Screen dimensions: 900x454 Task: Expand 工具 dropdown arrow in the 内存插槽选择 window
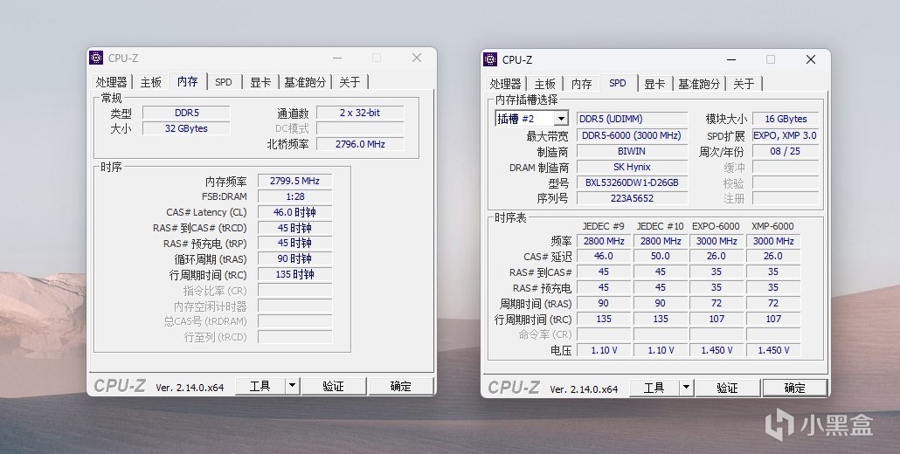(686, 388)
